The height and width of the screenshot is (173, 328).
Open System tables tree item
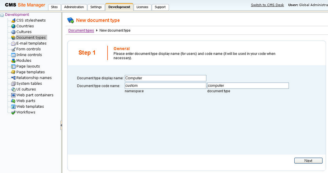click(x=29, y=84)
